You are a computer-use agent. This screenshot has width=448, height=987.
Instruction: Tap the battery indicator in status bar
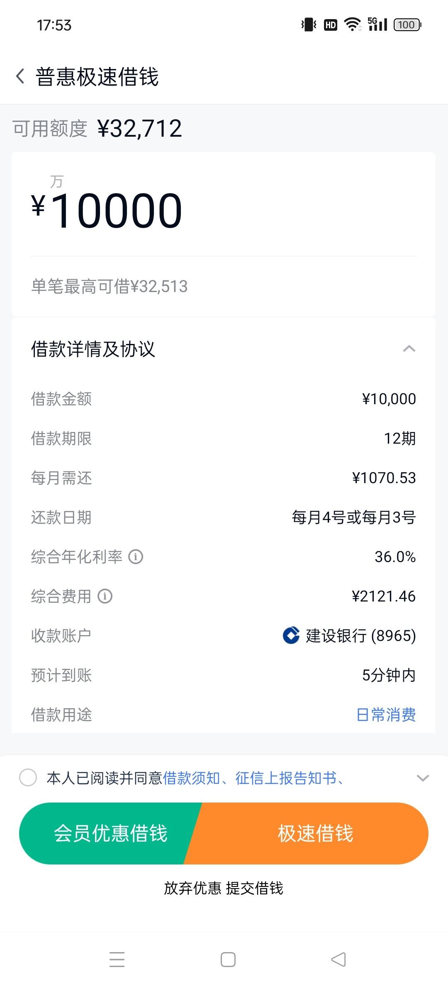click(407, 25)
